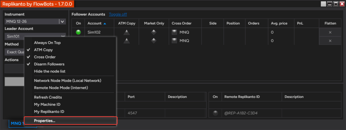Click Market Only diamond in Sim102 row

point(154,32)
